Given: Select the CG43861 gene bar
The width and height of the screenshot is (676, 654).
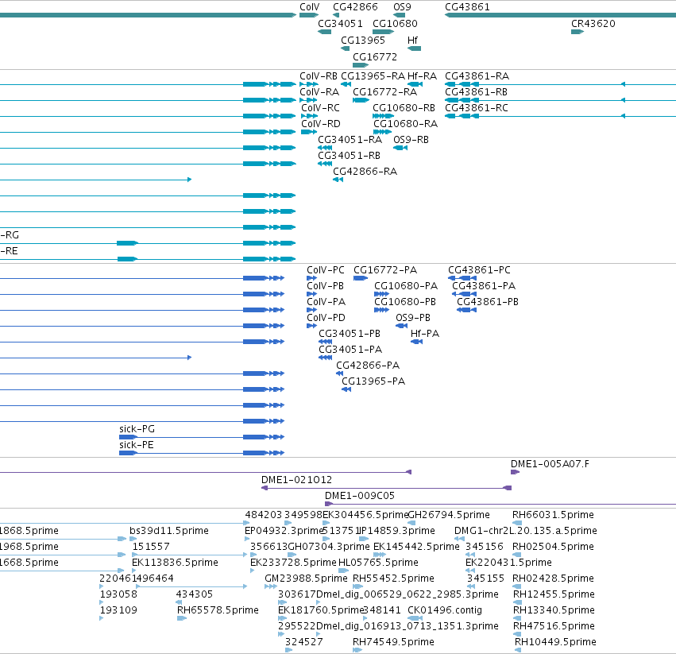Looking at the screenshot, I should tap(560, 15).
